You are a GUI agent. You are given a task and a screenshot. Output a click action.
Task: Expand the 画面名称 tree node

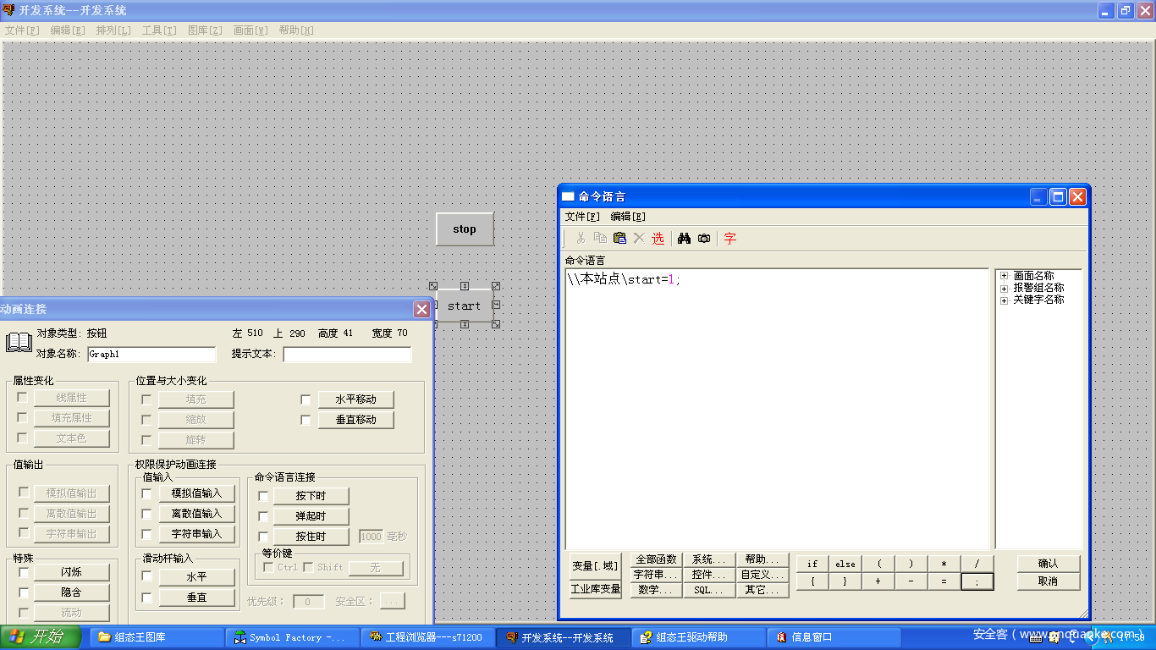[1004, 276]
